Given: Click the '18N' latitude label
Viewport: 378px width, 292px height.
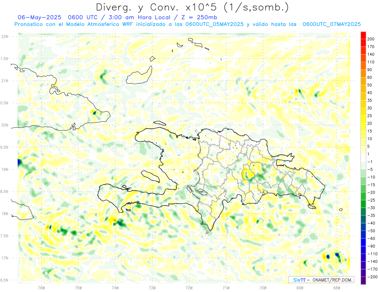Looking at the screenshot, I should 5,214.
